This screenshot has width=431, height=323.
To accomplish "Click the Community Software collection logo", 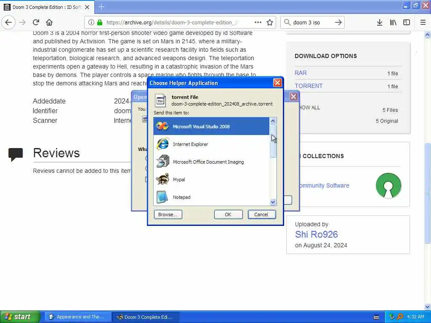I will 388,185.
